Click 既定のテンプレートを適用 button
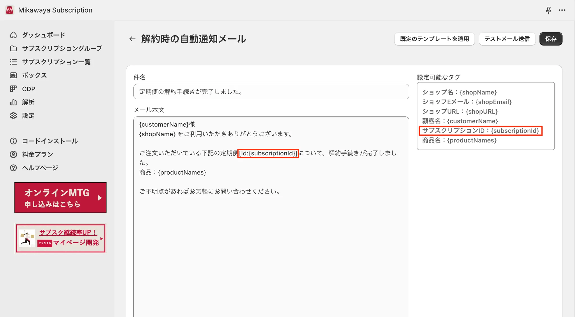The height and width of the screenshot is (317, 575). tap(434, 39)
